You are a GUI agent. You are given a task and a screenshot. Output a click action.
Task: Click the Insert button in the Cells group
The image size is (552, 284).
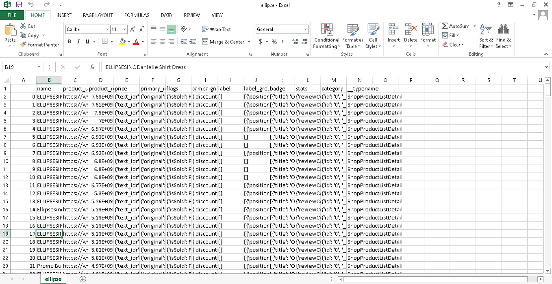(x=393, y=36)
